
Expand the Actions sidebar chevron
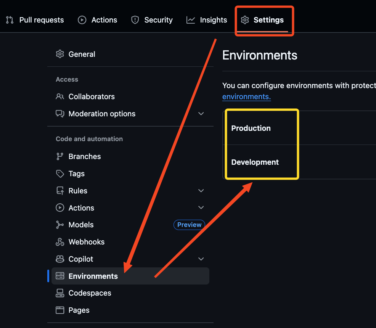(201, 208)
